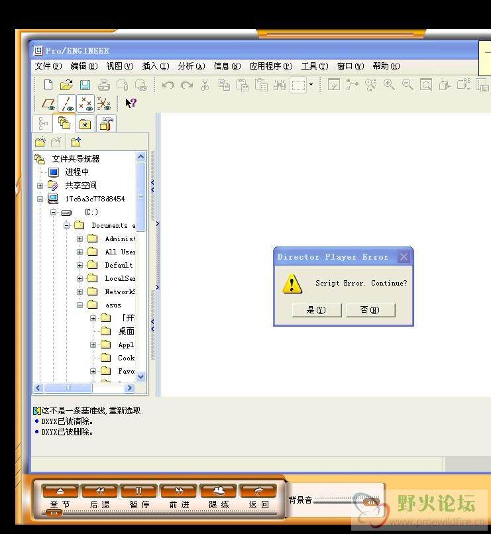Collapse the 17c6a3c778d8454 computer node
The image size is (491, 534).
pos(40,199)
